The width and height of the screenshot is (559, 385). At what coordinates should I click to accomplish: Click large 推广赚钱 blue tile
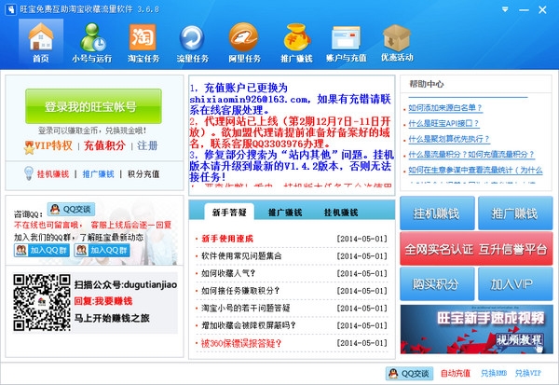[515, 213]
